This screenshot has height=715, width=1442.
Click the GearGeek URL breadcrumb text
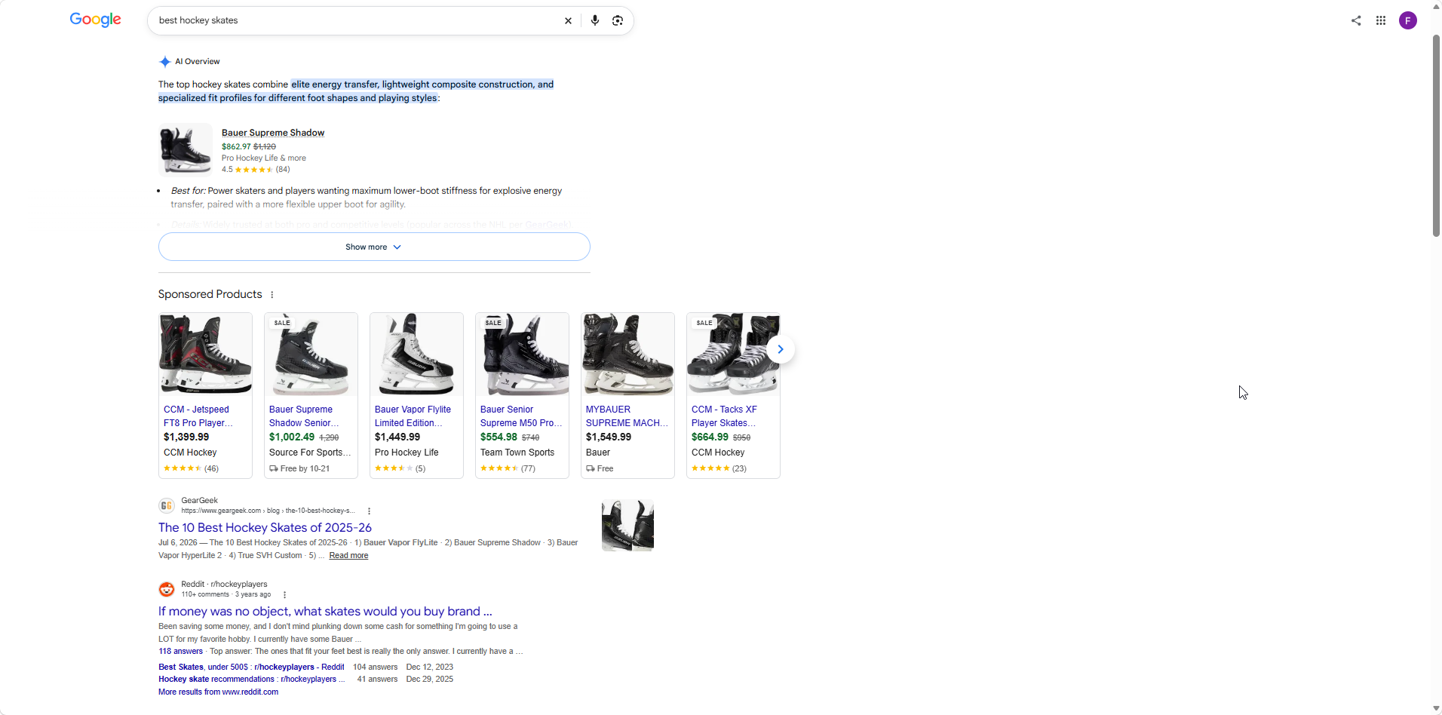[268, 511]
